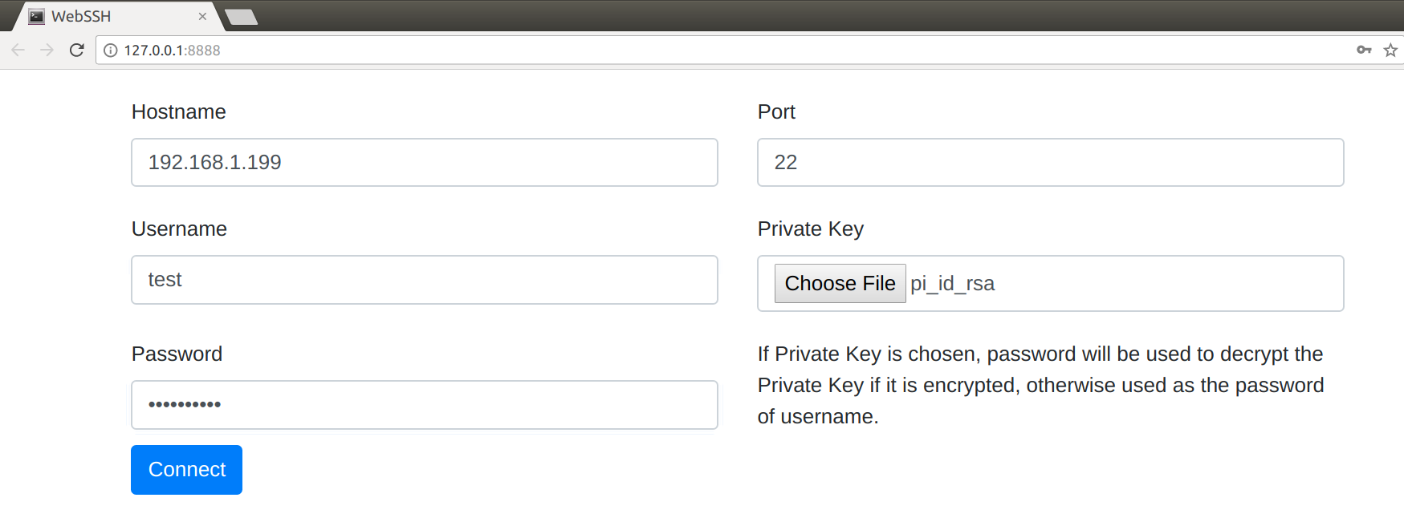Select the WebSSH tab title
This screenshot has height=526, width=1404.
click(81, 16)
